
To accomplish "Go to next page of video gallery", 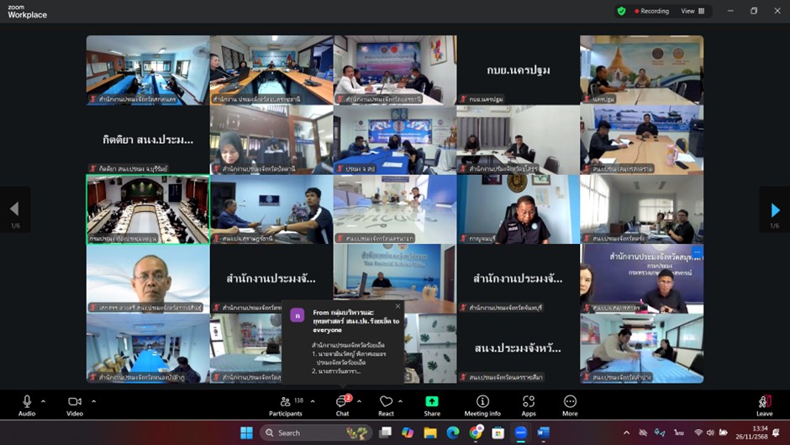I will 774,210.
